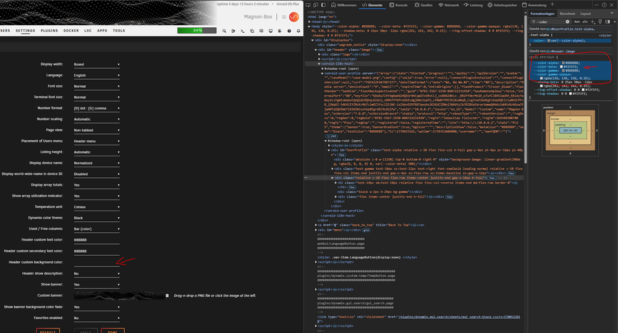618x333 pixels.
Task: Toggle the :hov element state button
Action: 577,22
